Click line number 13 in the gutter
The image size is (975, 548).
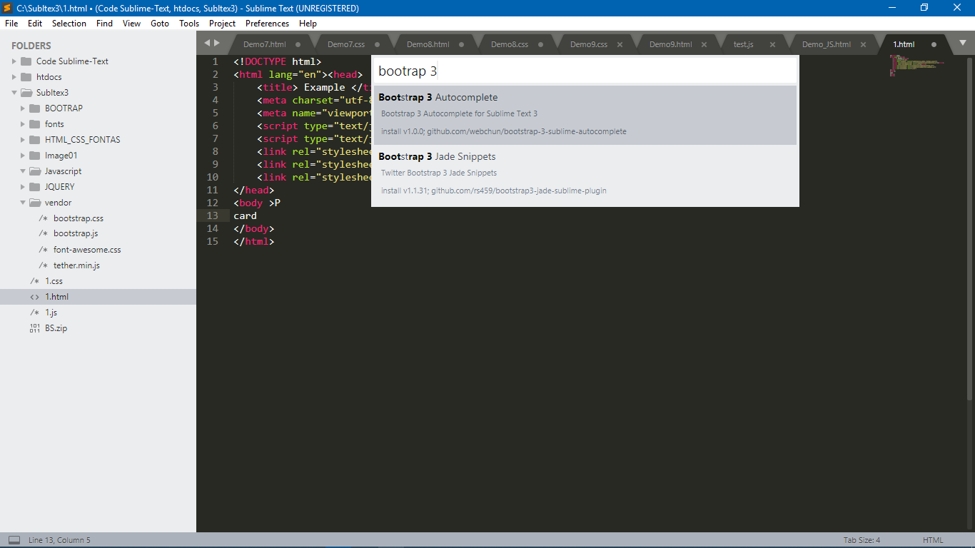213,215
